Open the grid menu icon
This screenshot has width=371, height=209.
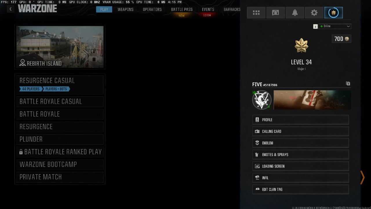click(256, 13)
